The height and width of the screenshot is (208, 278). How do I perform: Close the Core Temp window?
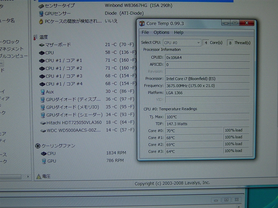247,23
